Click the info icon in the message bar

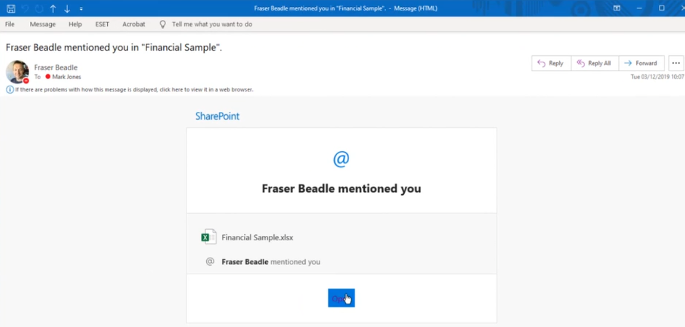10,89
